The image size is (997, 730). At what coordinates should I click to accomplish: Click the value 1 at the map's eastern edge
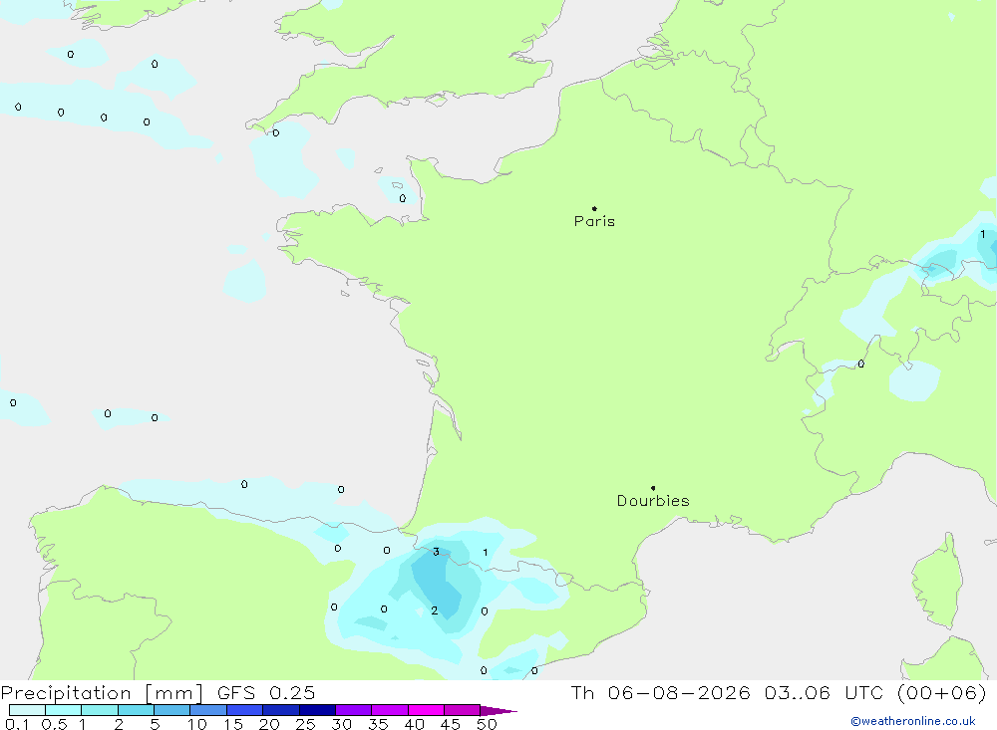(982, 234)
